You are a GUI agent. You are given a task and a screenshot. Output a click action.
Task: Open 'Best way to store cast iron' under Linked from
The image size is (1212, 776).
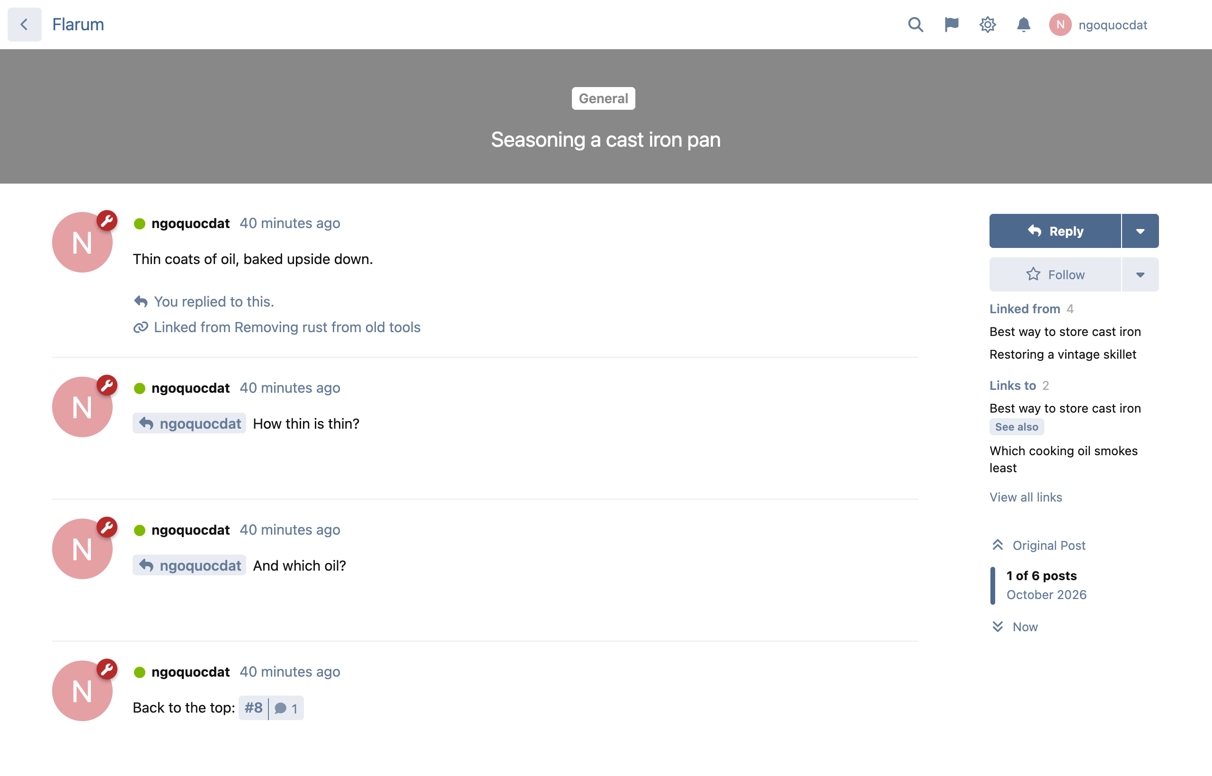[1065, 332]
